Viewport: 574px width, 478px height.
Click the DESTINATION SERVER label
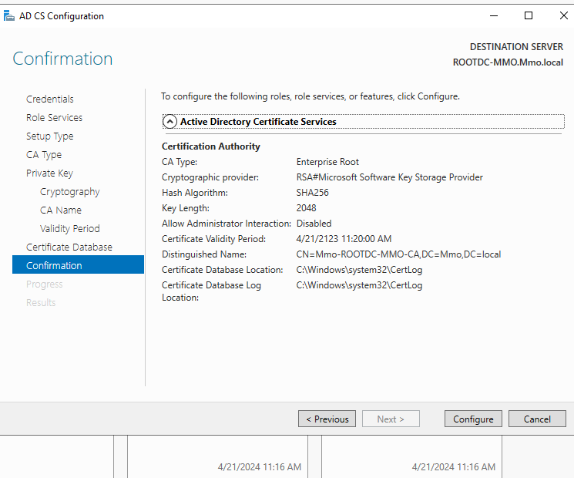point(516,47)
